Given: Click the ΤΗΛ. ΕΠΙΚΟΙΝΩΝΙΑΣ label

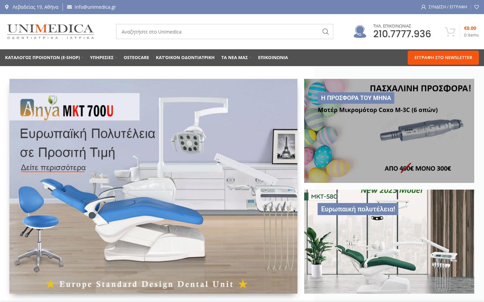Looking at the screenshot, I should pyautogui.click(x=392, y=26).
